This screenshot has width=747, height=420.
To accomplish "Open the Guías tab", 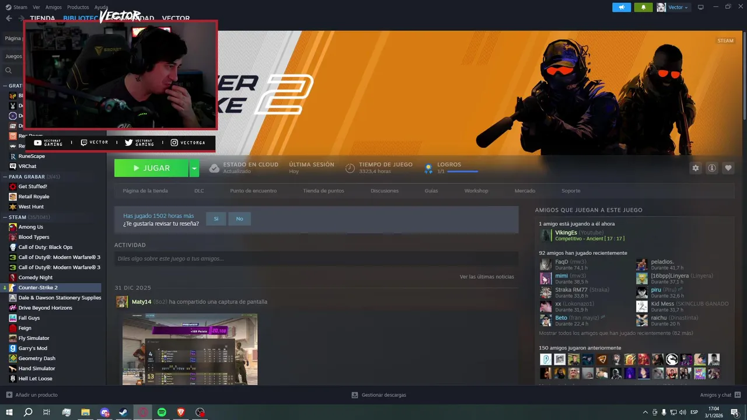I will [431, 191].
